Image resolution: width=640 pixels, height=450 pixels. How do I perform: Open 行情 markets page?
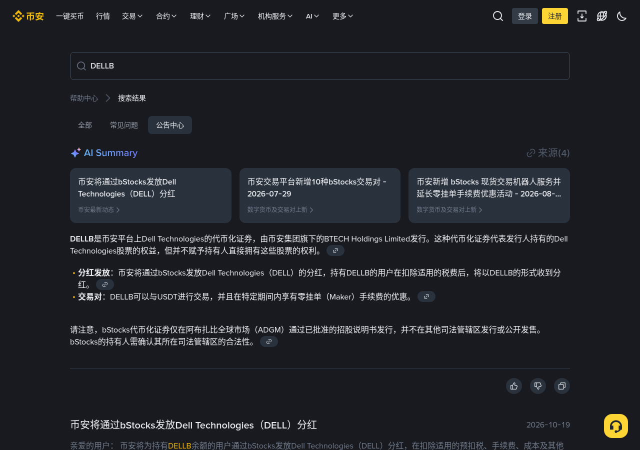(103, 16)
